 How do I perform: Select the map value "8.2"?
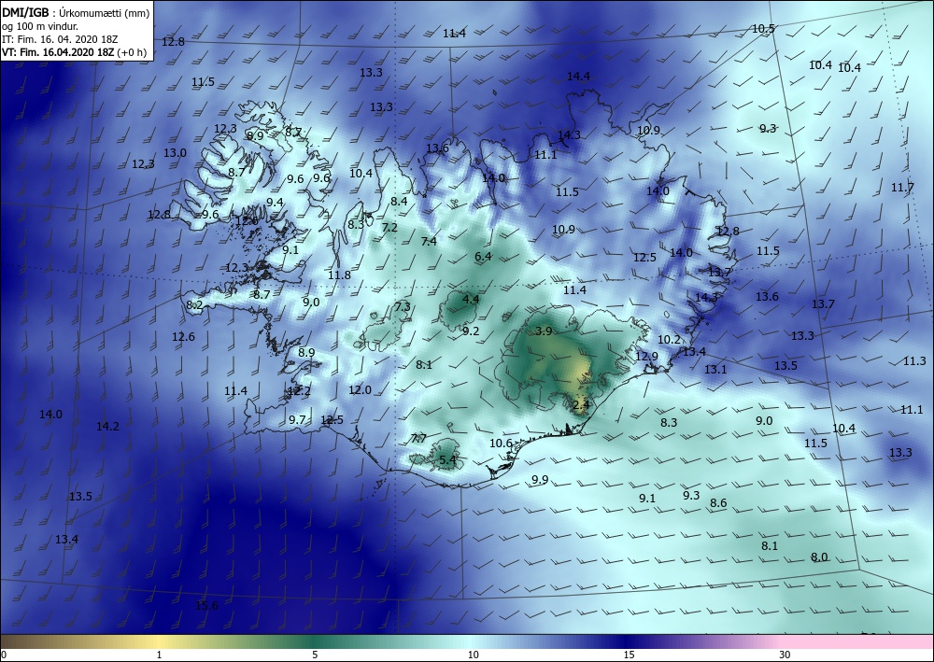click(195, 305)
